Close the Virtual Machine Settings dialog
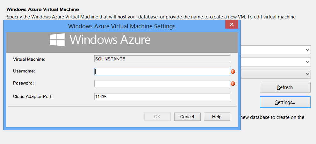Image resolution: width=316 pixels, height=144 pixels. click(x=232, y=24)
